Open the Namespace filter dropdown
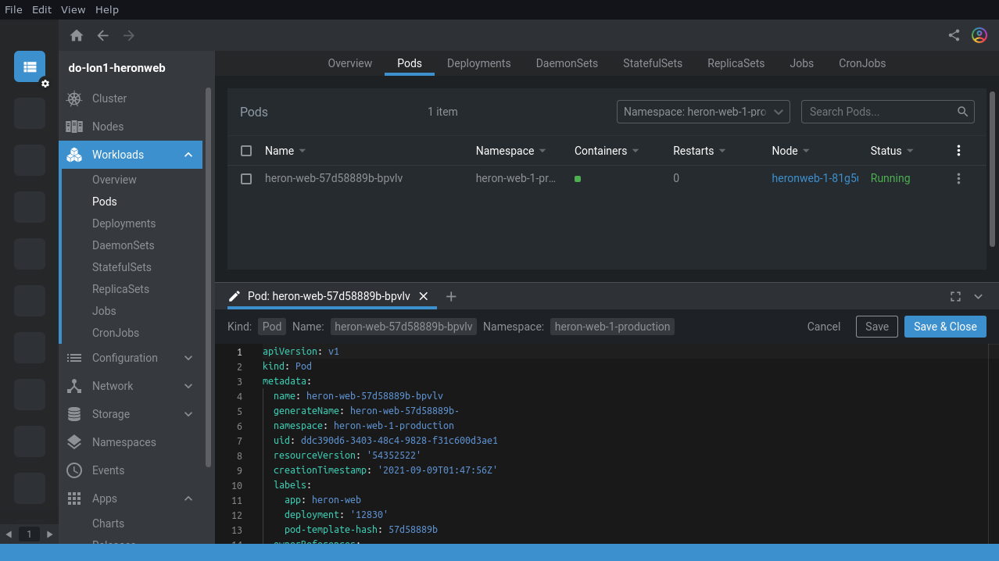999x561 pixels. click(702, 111)
